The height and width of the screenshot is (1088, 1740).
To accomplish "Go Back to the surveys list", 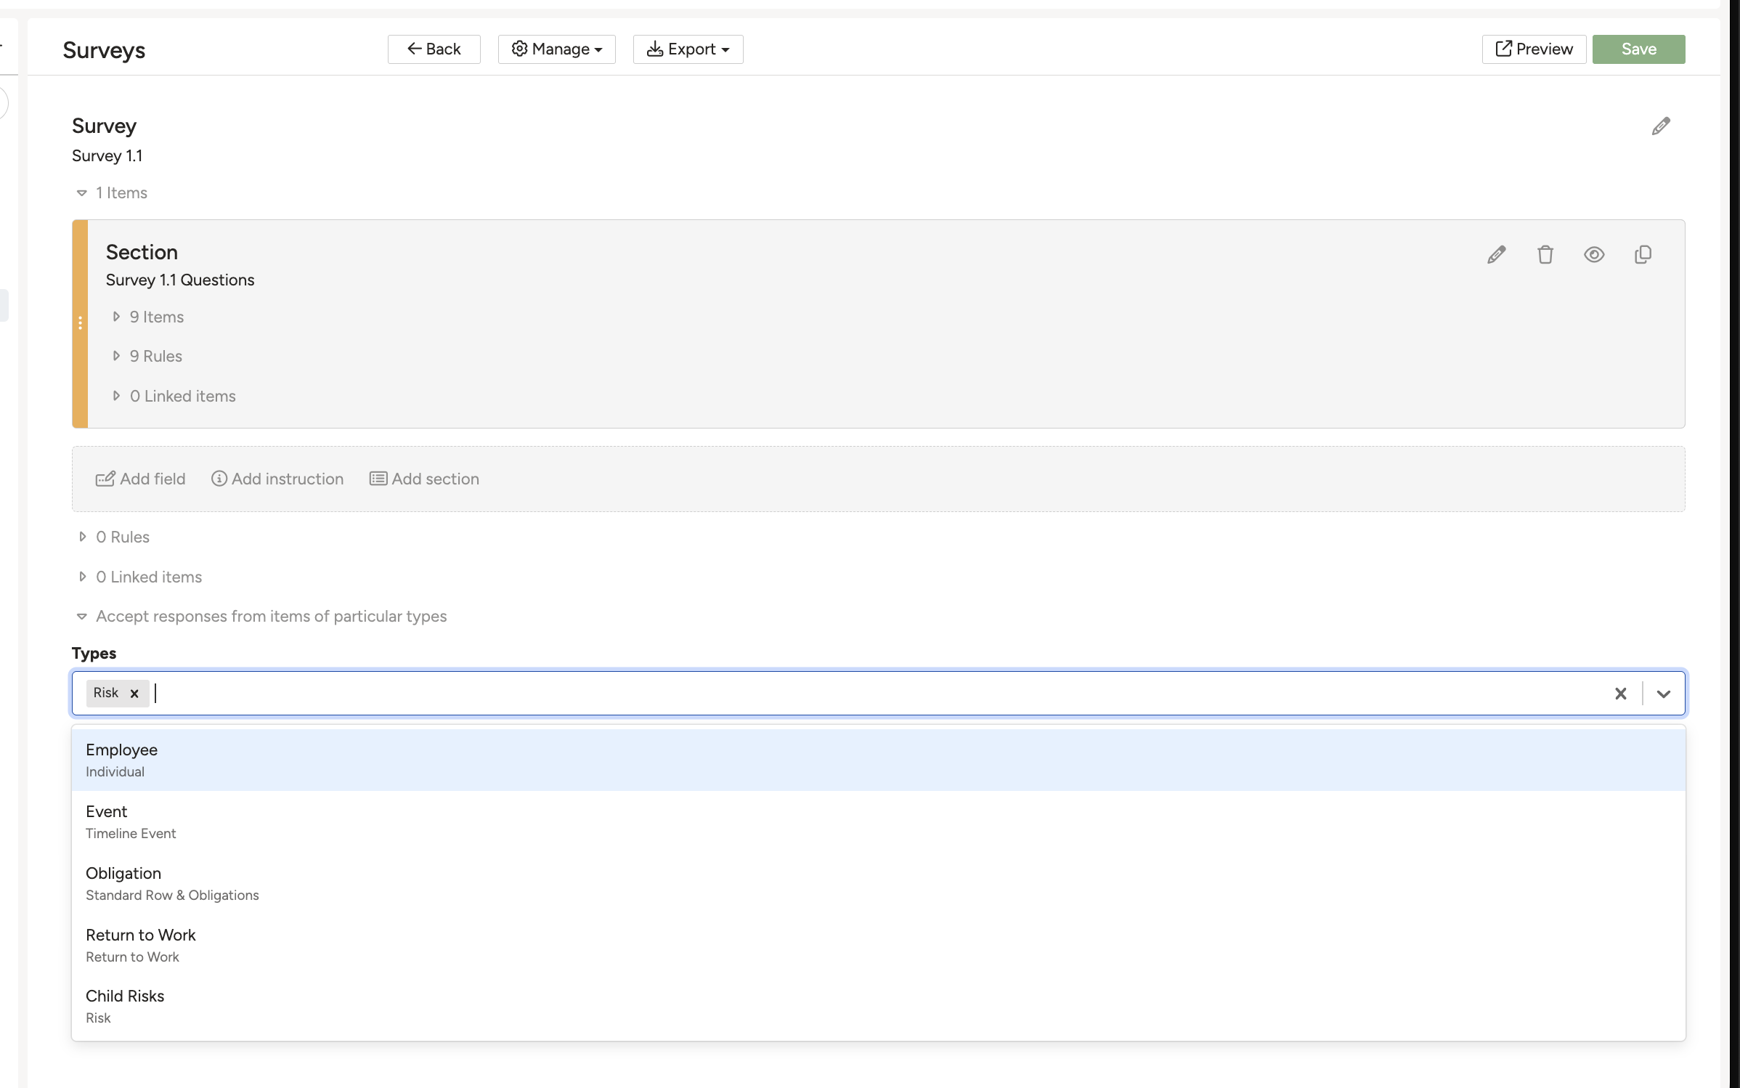I will [x=434, y=49].
